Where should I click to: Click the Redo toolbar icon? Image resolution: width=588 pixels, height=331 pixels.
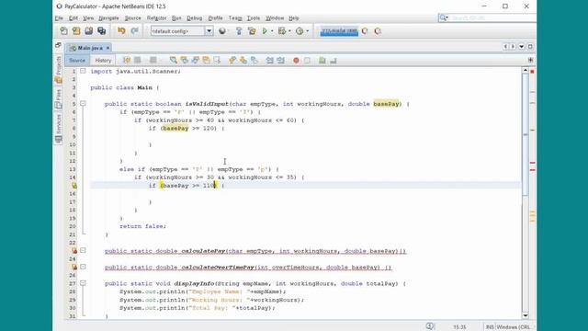click(x=134, y=31)
